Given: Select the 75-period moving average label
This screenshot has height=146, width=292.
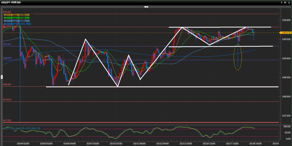Looking at the screenshot, I should pos(15,21).
